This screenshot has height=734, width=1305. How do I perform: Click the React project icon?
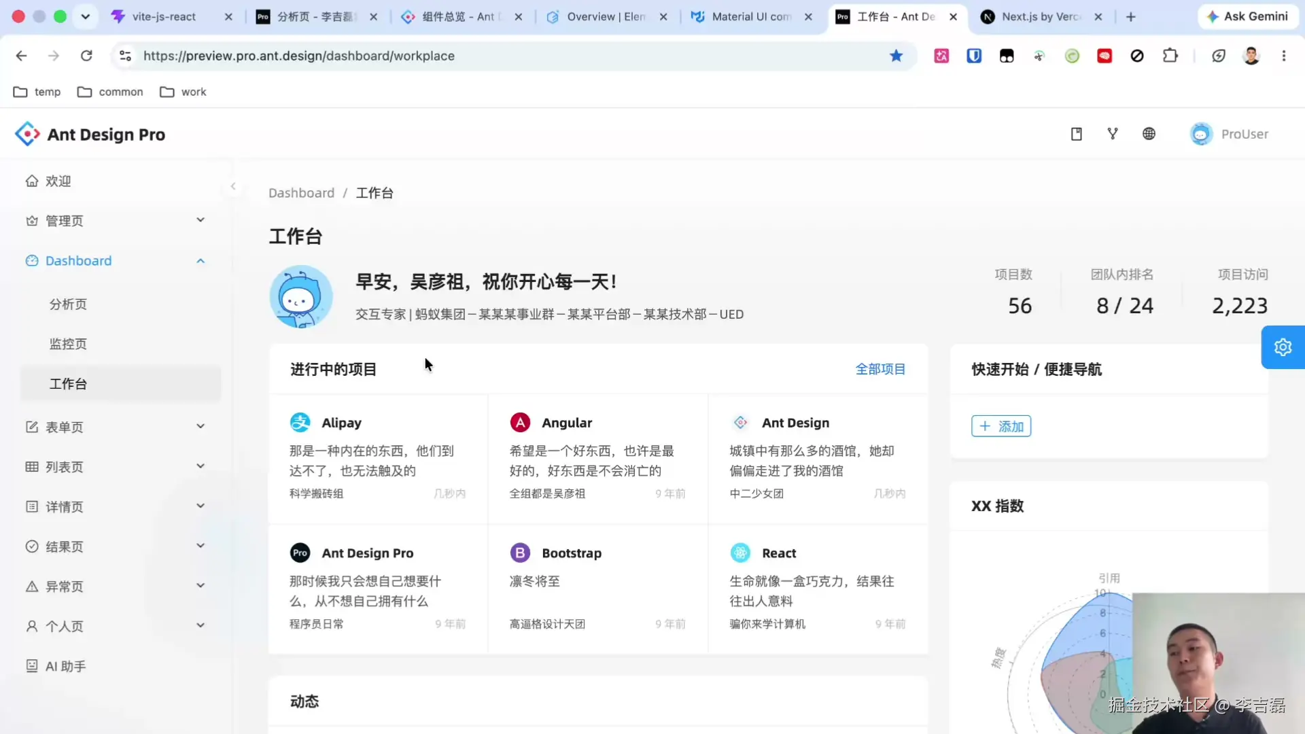[740, 553]
